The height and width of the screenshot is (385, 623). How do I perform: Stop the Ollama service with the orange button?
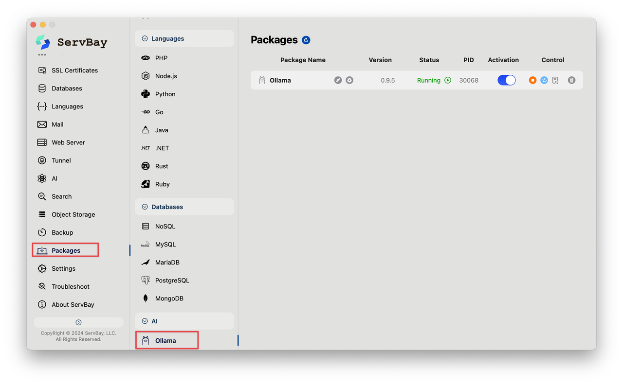pyautogui.click(x=532, y=80)
